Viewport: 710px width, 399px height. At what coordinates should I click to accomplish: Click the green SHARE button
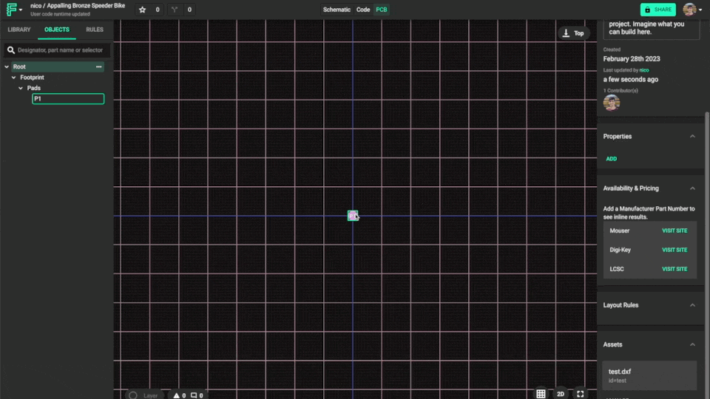657,10
